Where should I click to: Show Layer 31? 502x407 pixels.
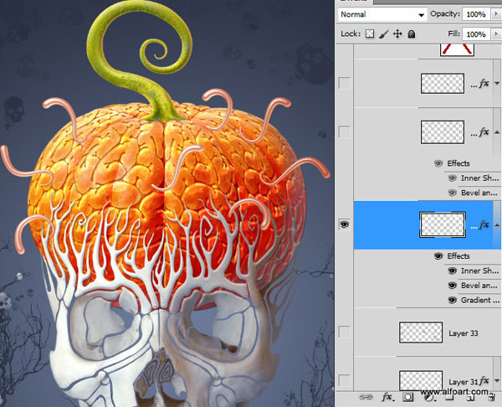point(344,380)
